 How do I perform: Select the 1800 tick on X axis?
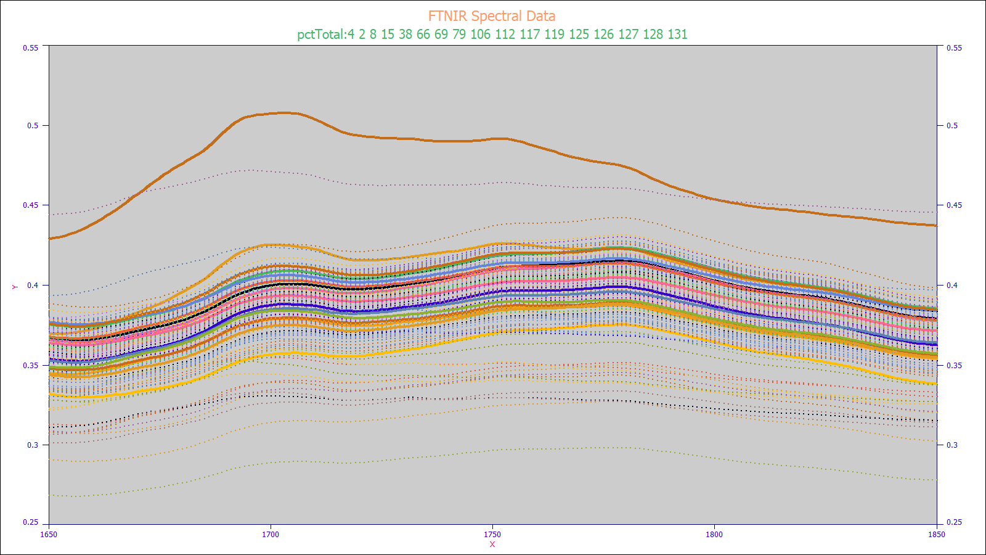click(714, 534)
